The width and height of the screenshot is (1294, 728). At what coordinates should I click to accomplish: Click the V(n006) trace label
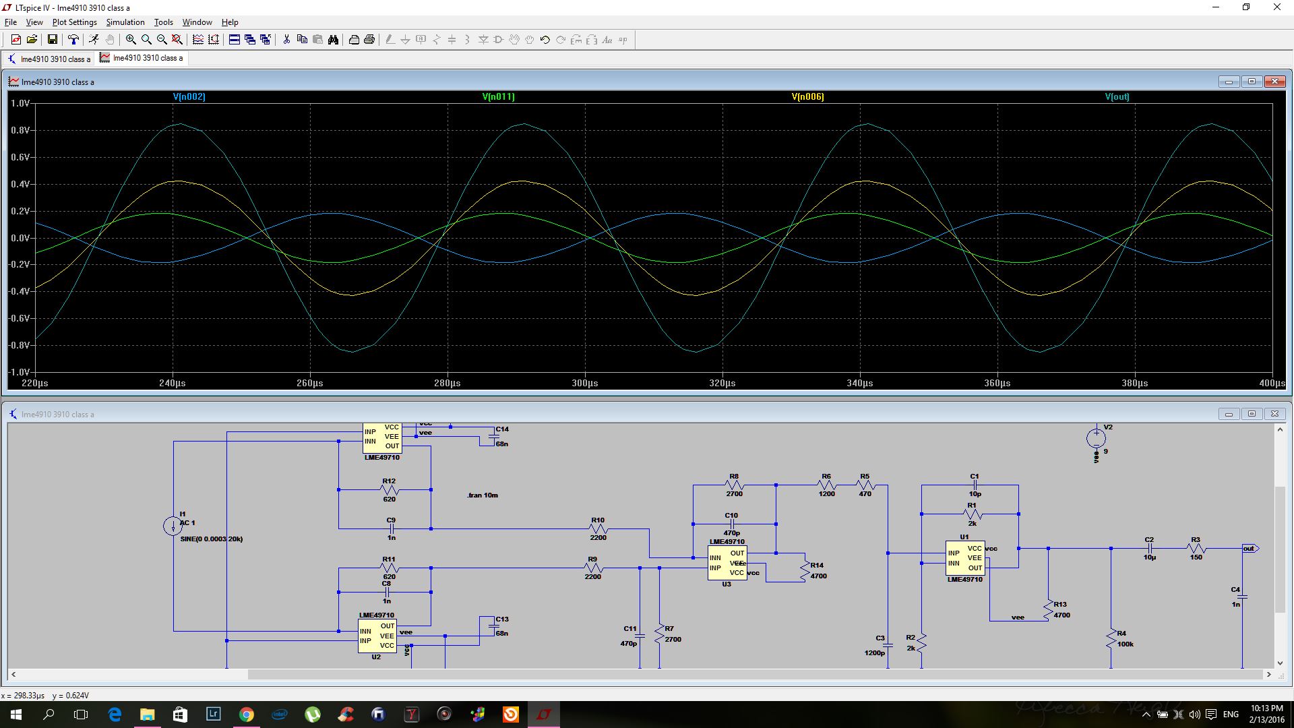(x=807, y=97)
